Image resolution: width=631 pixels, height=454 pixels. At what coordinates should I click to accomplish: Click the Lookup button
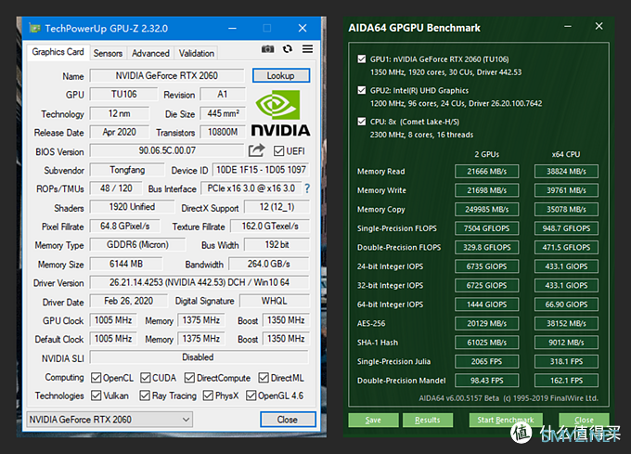click(281, 76)
